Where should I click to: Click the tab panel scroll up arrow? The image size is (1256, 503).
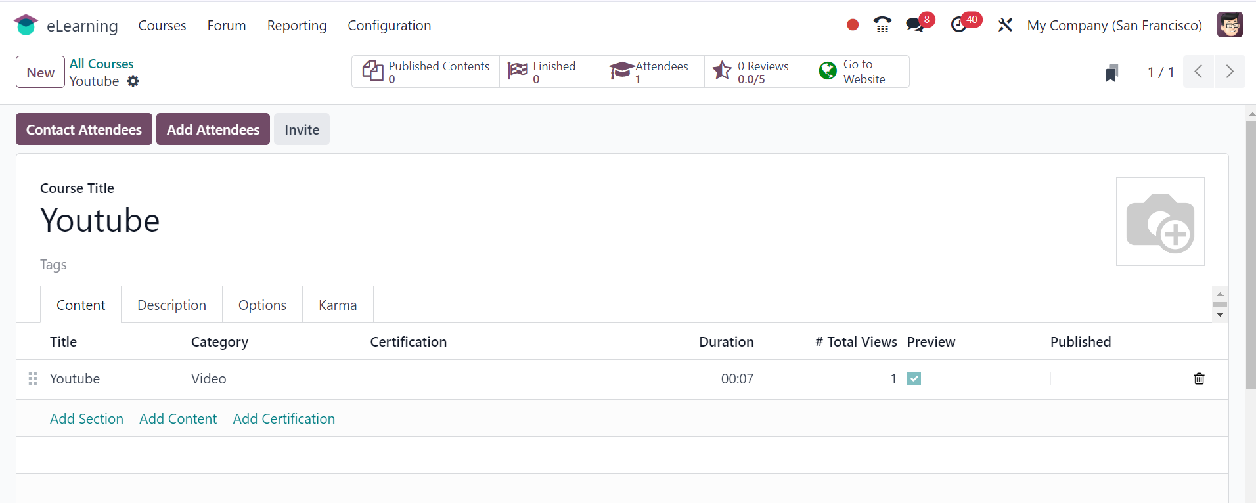pos(1220,294)
